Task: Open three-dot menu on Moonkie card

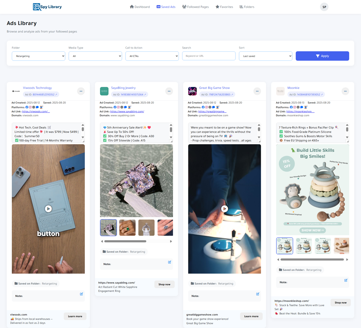Action: pos(345,91)
